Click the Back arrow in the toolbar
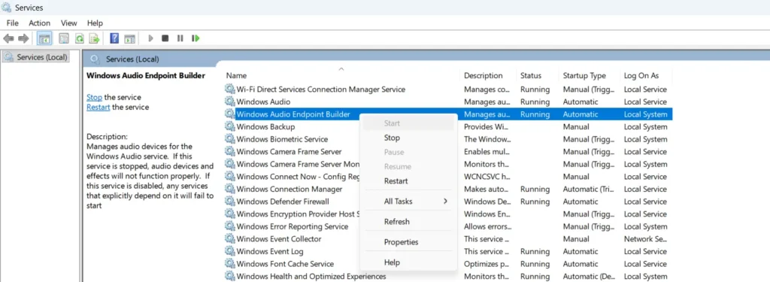Screen dimensions: 770x282 click(x=8, y=38)
